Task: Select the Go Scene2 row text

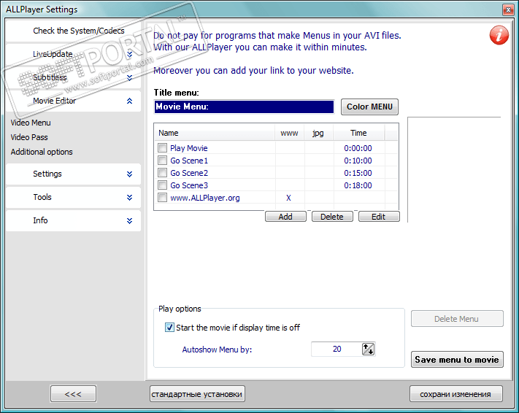Action: pyautogui.click(x=189, y=173)
